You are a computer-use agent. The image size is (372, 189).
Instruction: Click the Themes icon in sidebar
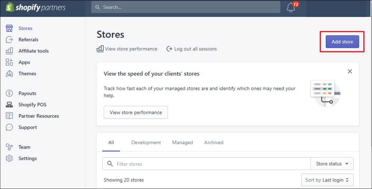[x=9, y=73]
